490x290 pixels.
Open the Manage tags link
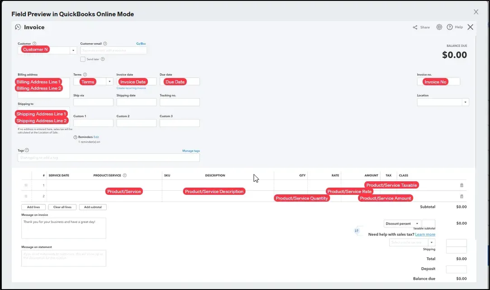tap(191, 151)
